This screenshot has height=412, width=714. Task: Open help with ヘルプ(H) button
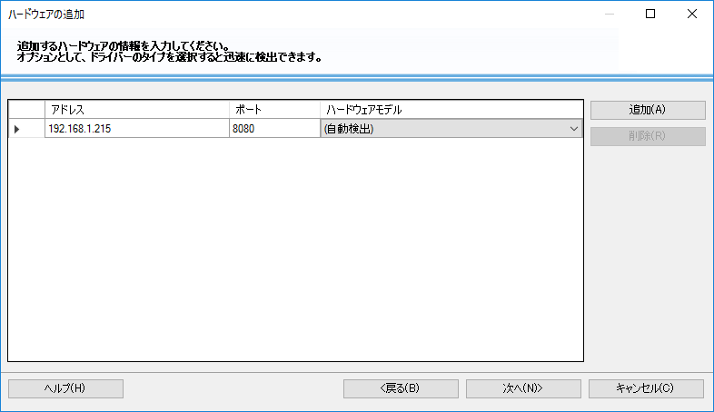[x=65, y=388]
